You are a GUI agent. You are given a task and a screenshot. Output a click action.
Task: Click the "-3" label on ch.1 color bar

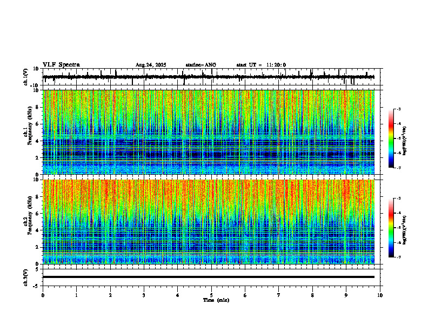click(x=399, y=109)
